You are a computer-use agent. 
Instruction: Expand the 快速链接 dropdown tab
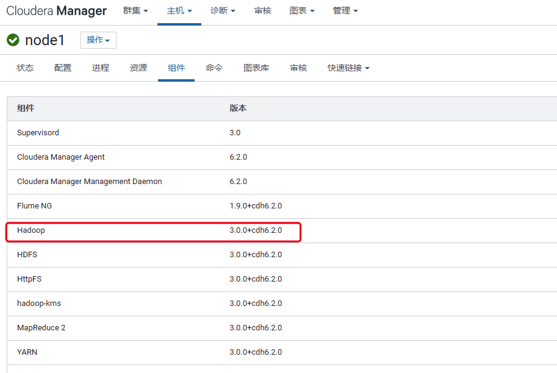click(348, 68)
